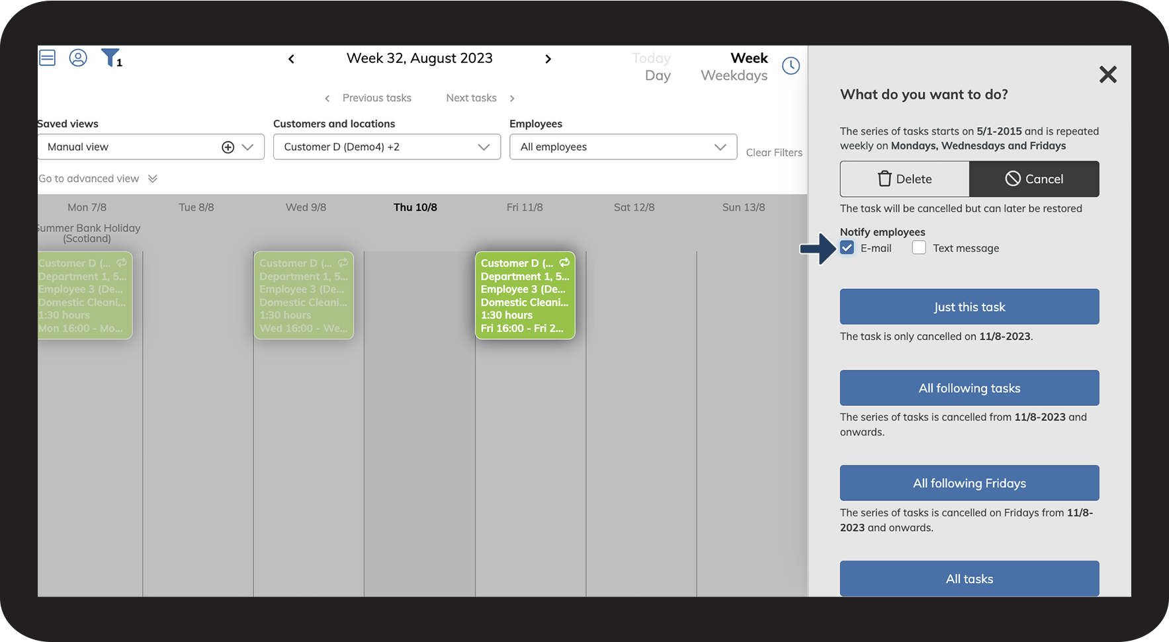Click the Wed 9/8 column header
1169x642 pixels.
[306, 207]
